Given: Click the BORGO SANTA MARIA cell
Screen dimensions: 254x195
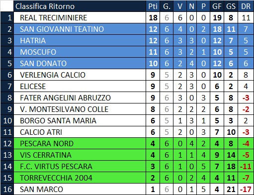Looking at the screenshot, I should pos(80,120).
